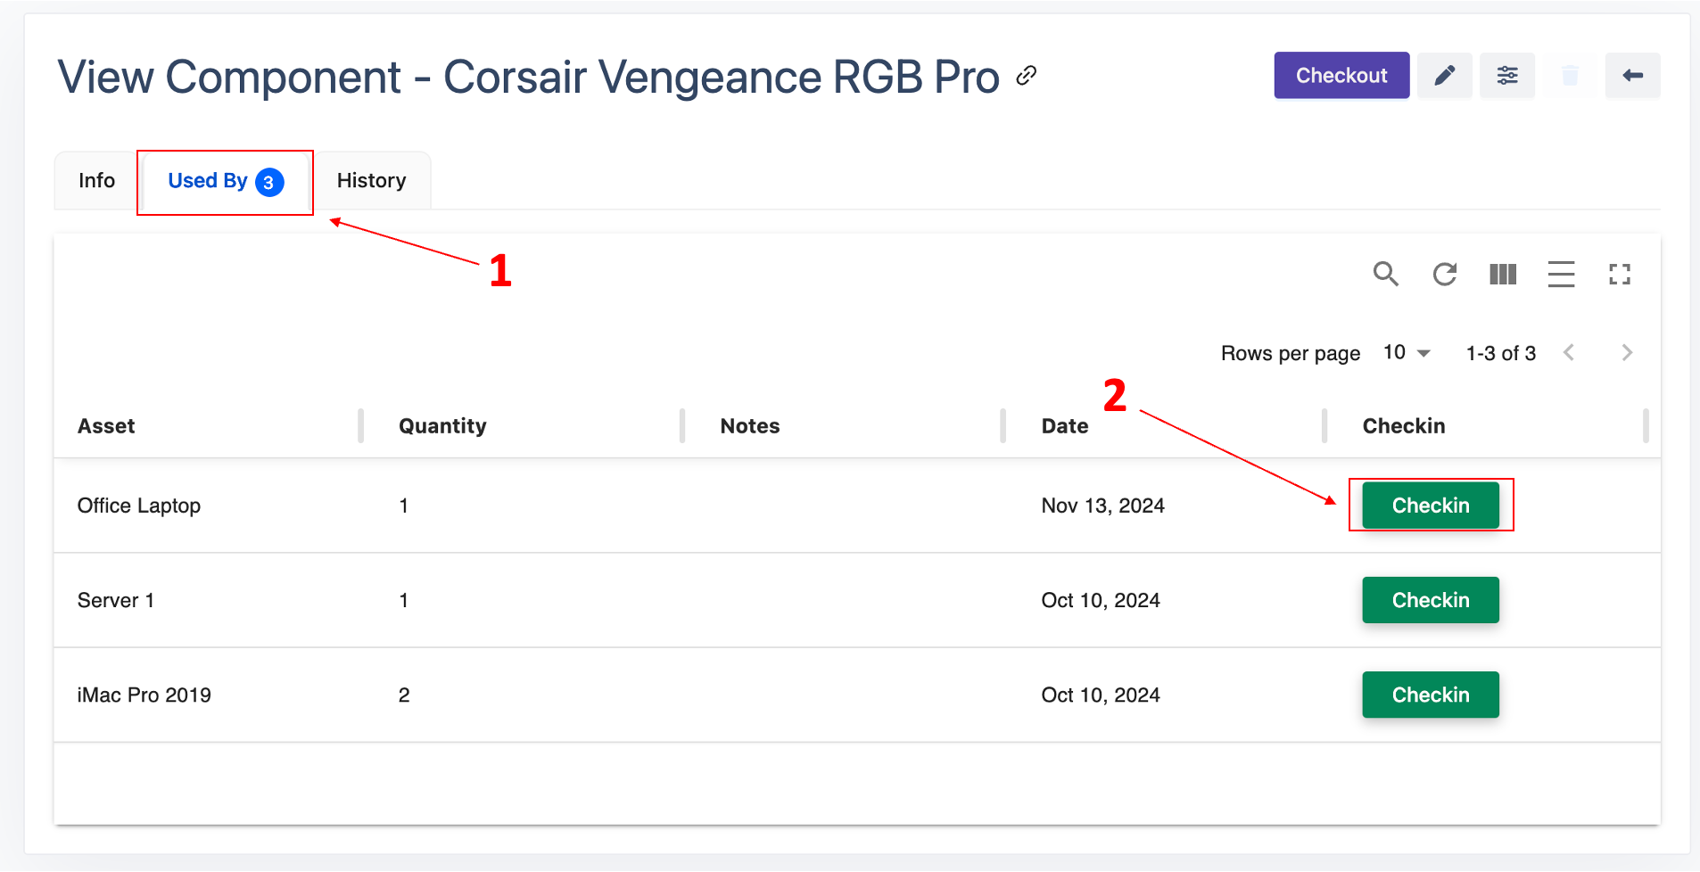
Task: Toggle fullscreen table view icon
Action: pyautogui.click(x=1620, y=274)
